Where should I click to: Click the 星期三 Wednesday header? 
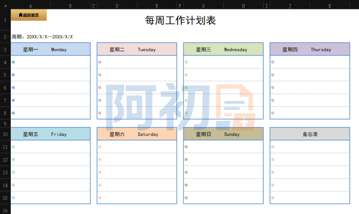[223, 49]
